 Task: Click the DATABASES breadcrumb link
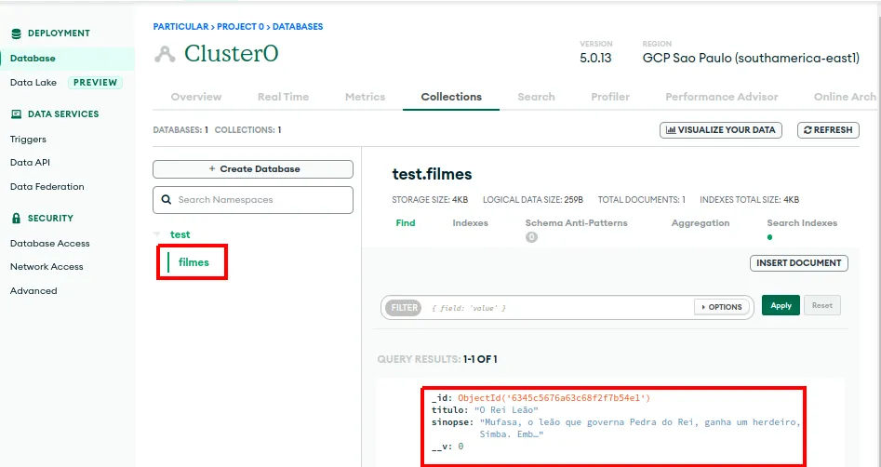point(298,26)
